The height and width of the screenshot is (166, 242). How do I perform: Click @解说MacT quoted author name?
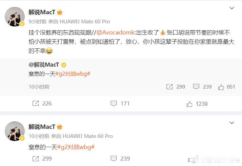click(44, 65)
